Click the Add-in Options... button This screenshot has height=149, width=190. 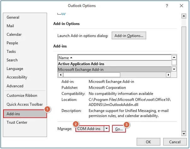[x=129, y=35]
